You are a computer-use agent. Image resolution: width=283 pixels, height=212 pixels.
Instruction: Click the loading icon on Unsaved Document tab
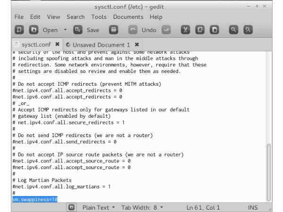68,44
